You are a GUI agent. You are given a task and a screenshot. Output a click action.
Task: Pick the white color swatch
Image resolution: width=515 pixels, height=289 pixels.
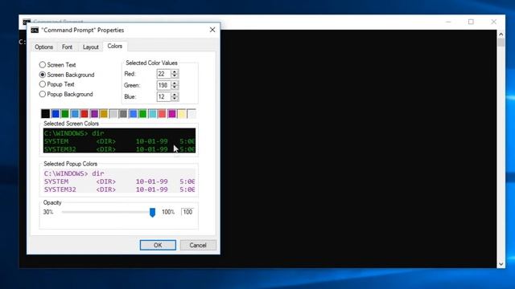192,114
